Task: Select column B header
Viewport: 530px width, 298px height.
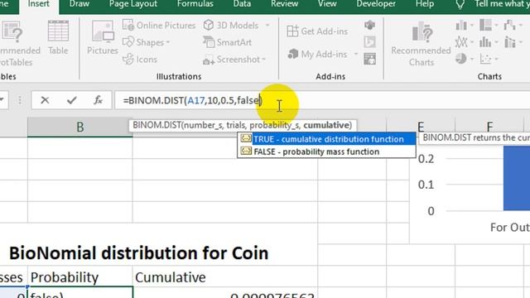Action: pos(79,127)
